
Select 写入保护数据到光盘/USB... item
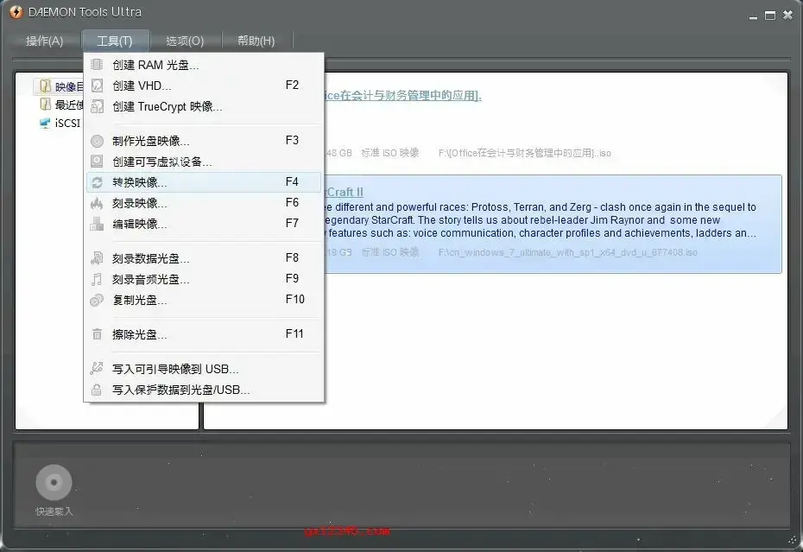(204, 390)
